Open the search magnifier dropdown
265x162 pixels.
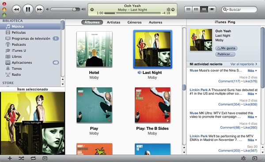[226, 9]
